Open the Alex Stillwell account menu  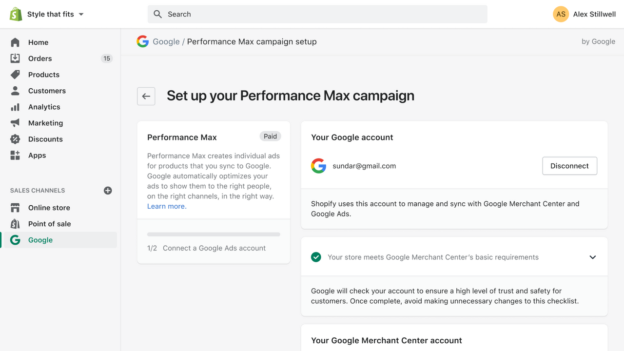point(584,14)
